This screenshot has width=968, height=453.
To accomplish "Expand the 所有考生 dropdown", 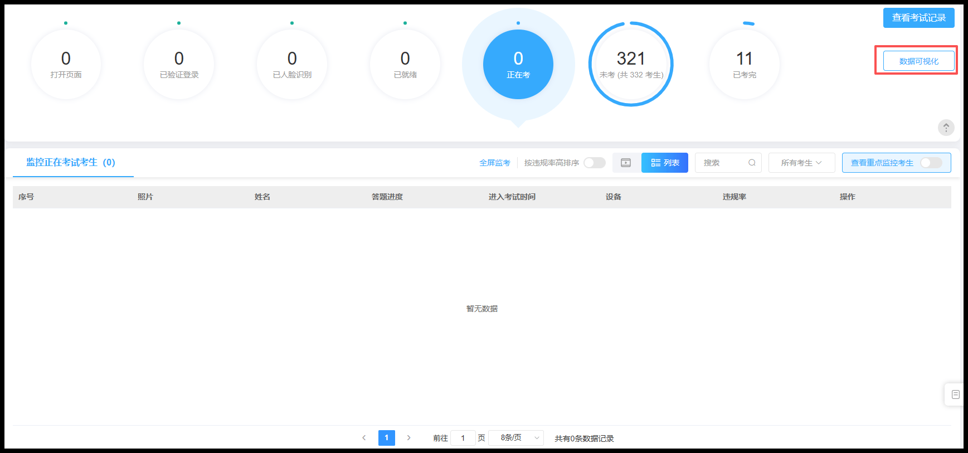I will pos(801,163).
